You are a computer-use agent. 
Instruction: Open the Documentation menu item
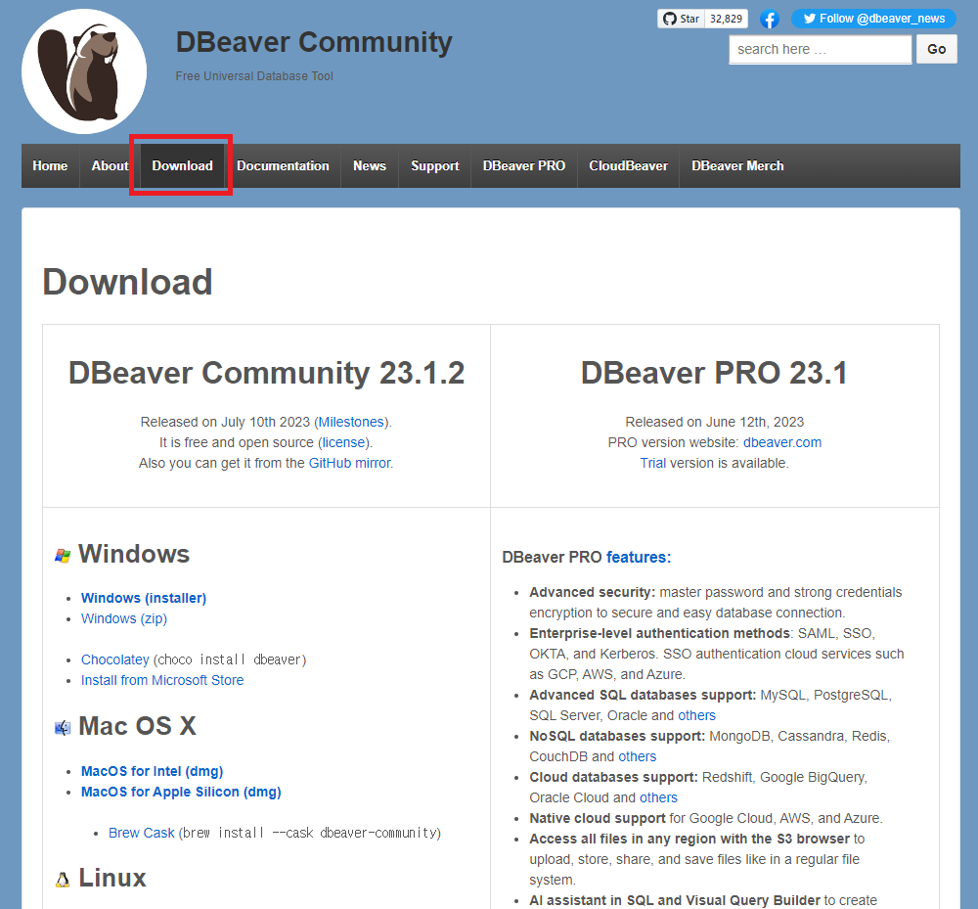(x=283, y=166)
